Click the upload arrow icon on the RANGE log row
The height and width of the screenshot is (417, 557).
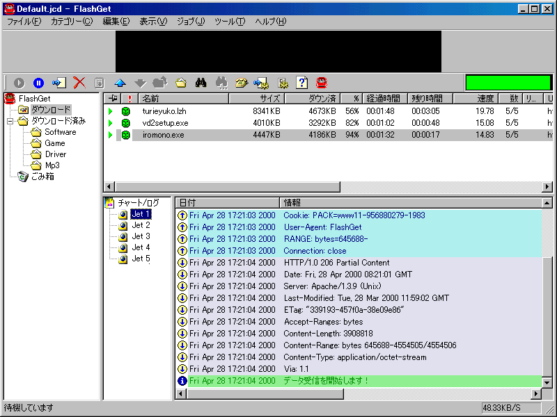(x=182, y=239)
